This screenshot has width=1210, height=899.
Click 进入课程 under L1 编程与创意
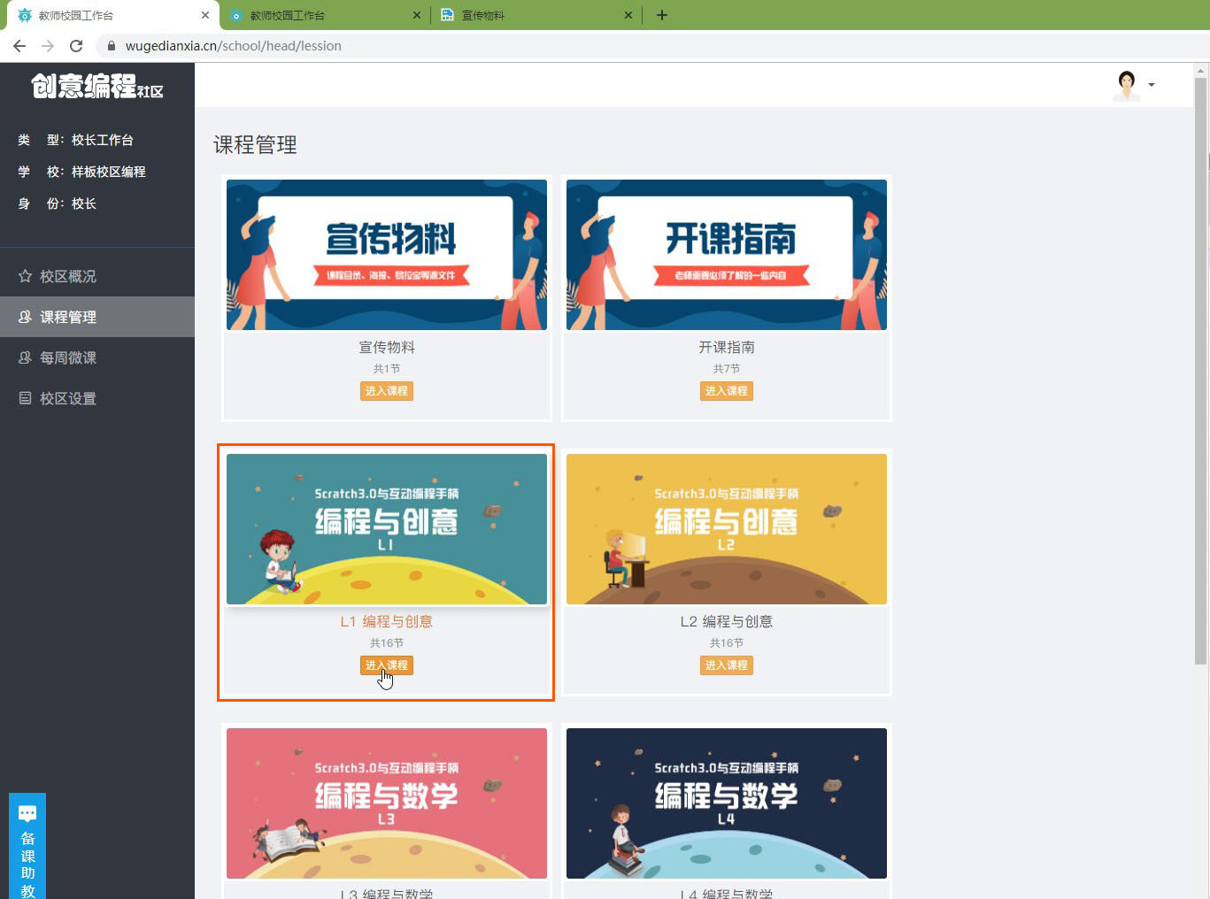(x=387, y=665)
